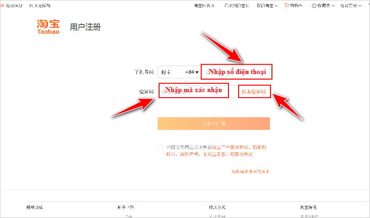The image size is (370, 218).
Task: Open the +84 country code dropdown
Action: click(x=191, y=72)
